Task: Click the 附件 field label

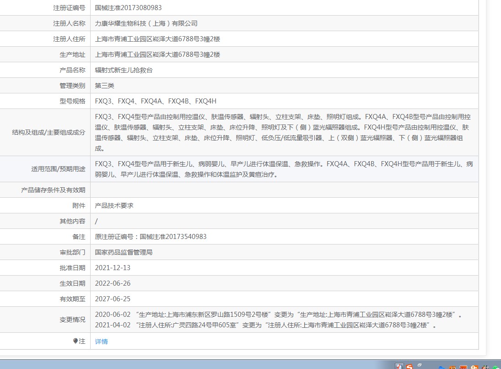Action: (x=79, y=206)
